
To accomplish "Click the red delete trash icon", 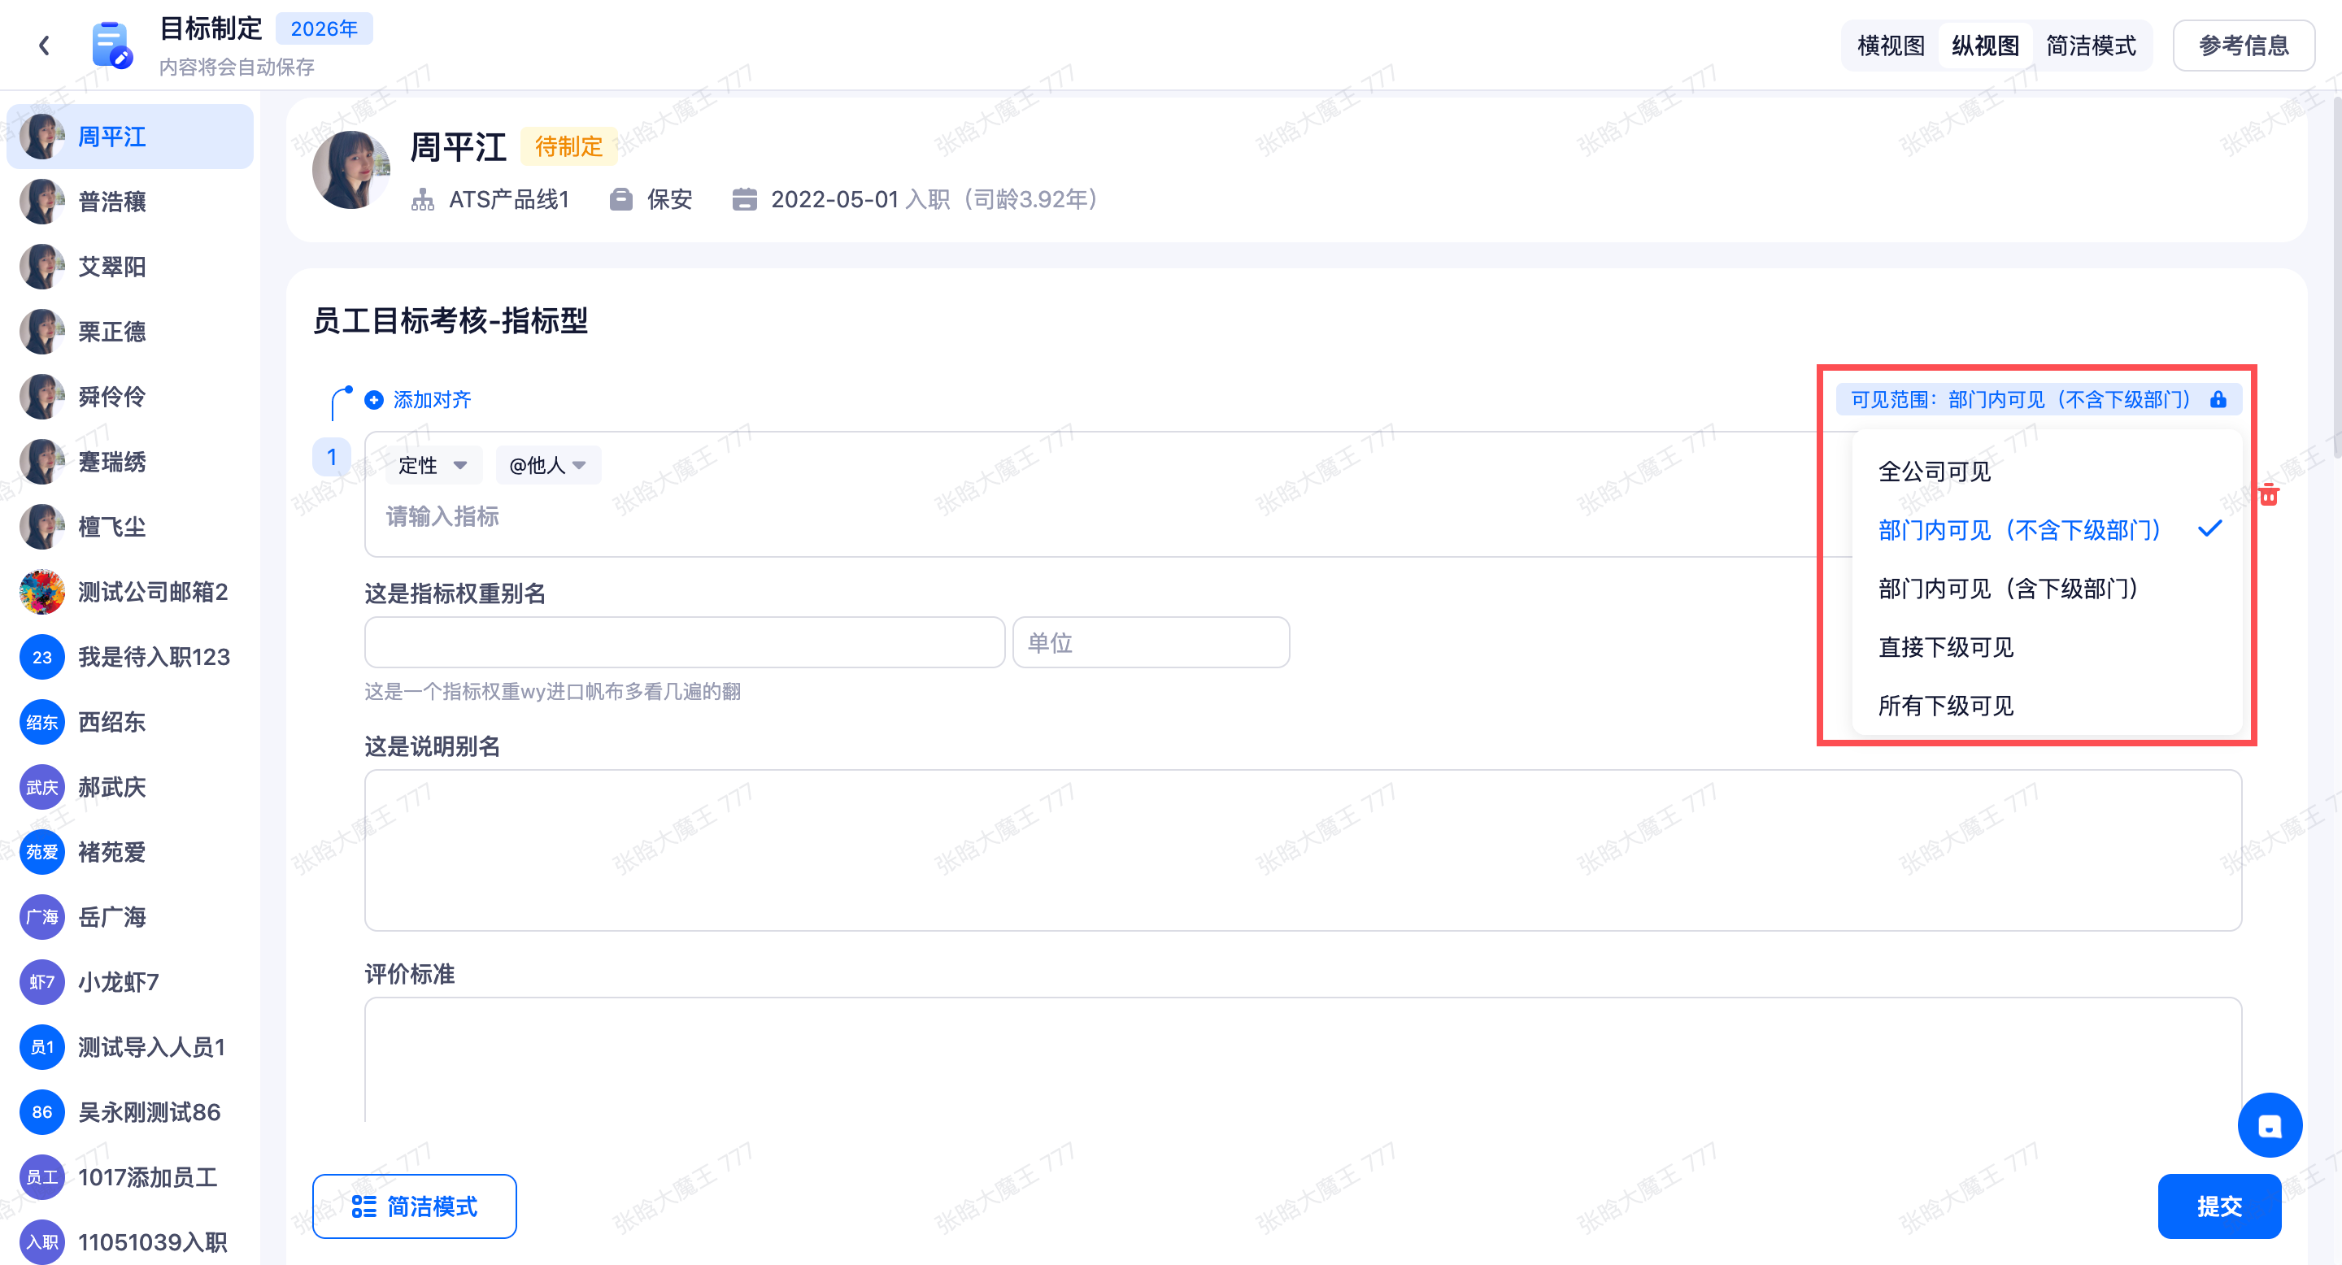I will pos(2270,495).
